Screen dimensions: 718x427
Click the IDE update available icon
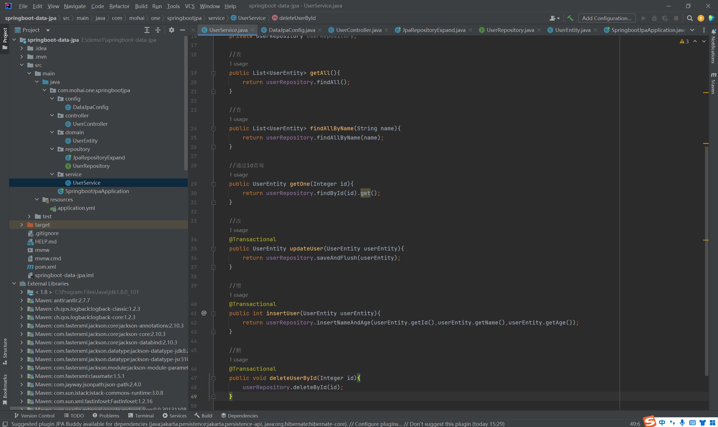coord(701,18)
